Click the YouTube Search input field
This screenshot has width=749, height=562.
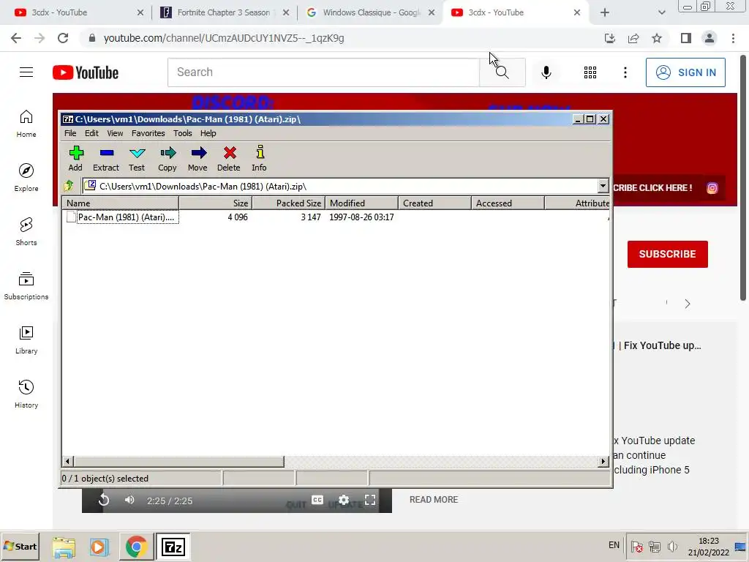[323, 72]
